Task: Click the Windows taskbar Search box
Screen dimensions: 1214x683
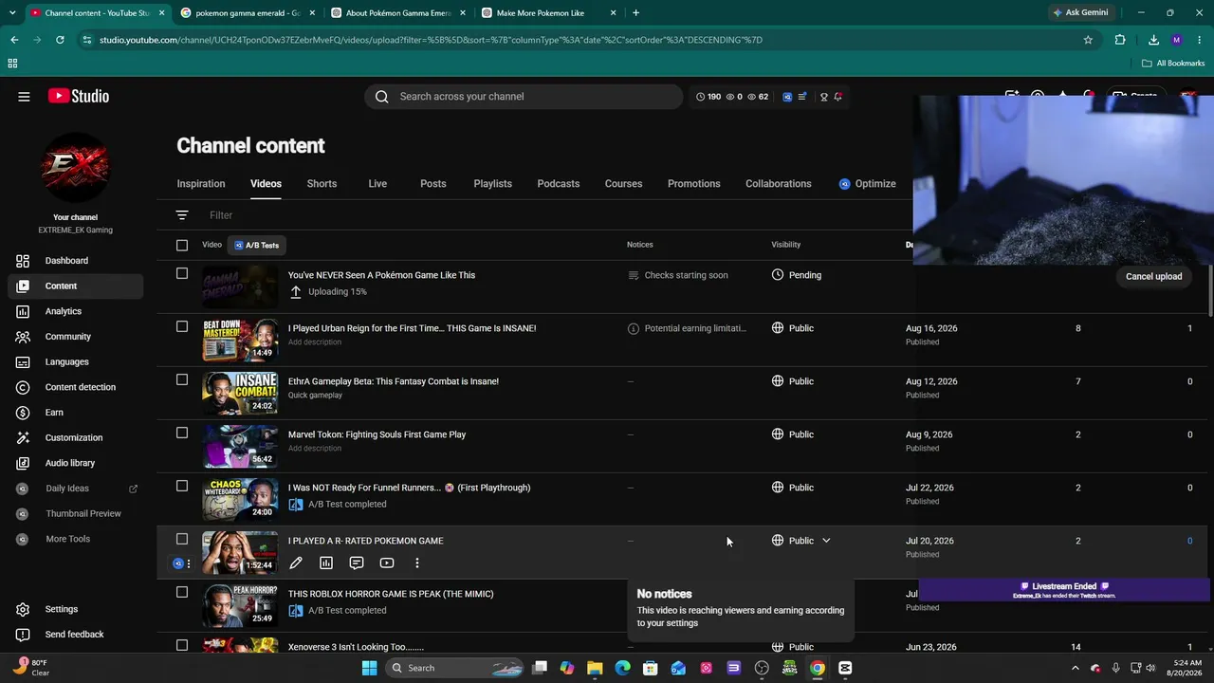Action: [x=456, y=668]
